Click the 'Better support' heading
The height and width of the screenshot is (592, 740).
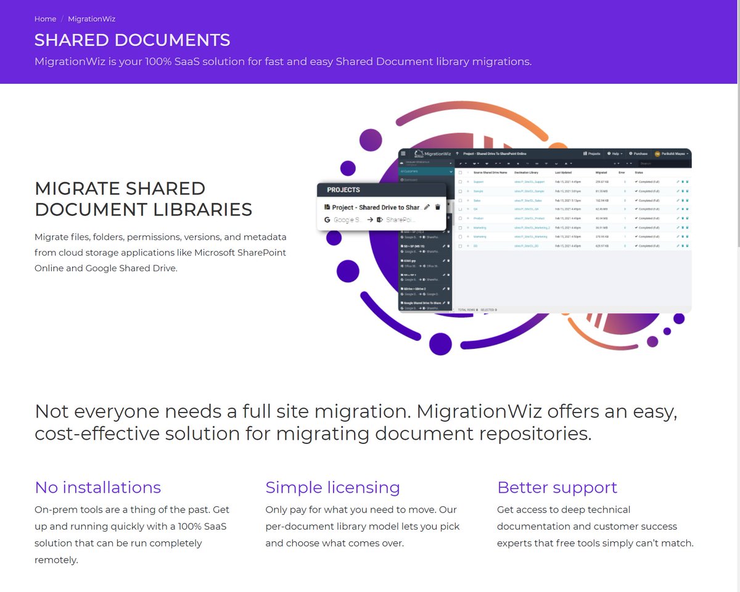pos(557,487)
